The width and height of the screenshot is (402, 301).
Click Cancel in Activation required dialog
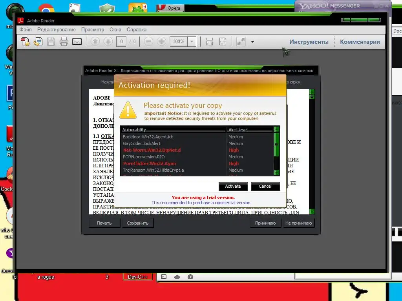[x=265, y=186]
